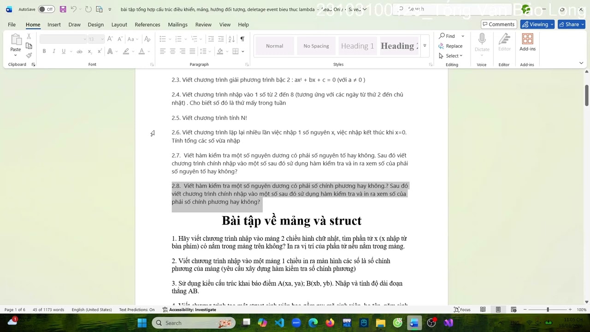Viewport: 590px width, 332px height.
Task: Switch to the Review tab
Action: coord(203,24)
